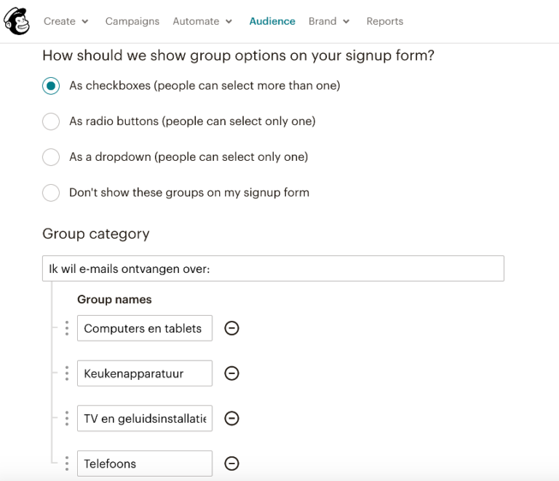Click drag handle beside TV en geluidsinstallatie
559x481 pixels.
[67, 418]
